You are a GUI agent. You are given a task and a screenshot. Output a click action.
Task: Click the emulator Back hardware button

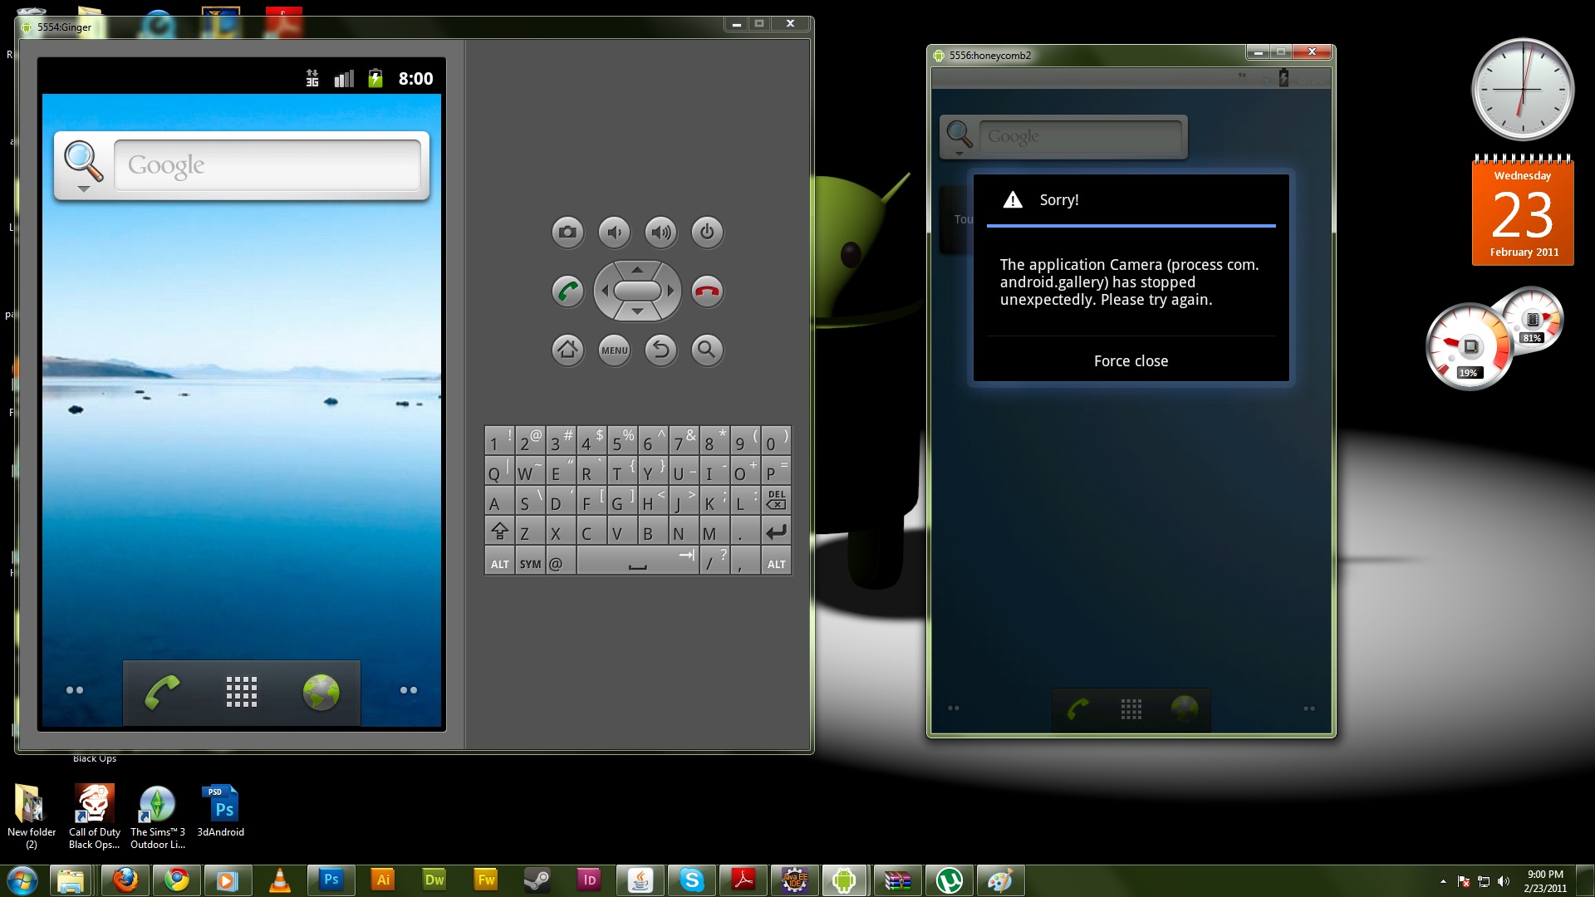coord(660,350)
